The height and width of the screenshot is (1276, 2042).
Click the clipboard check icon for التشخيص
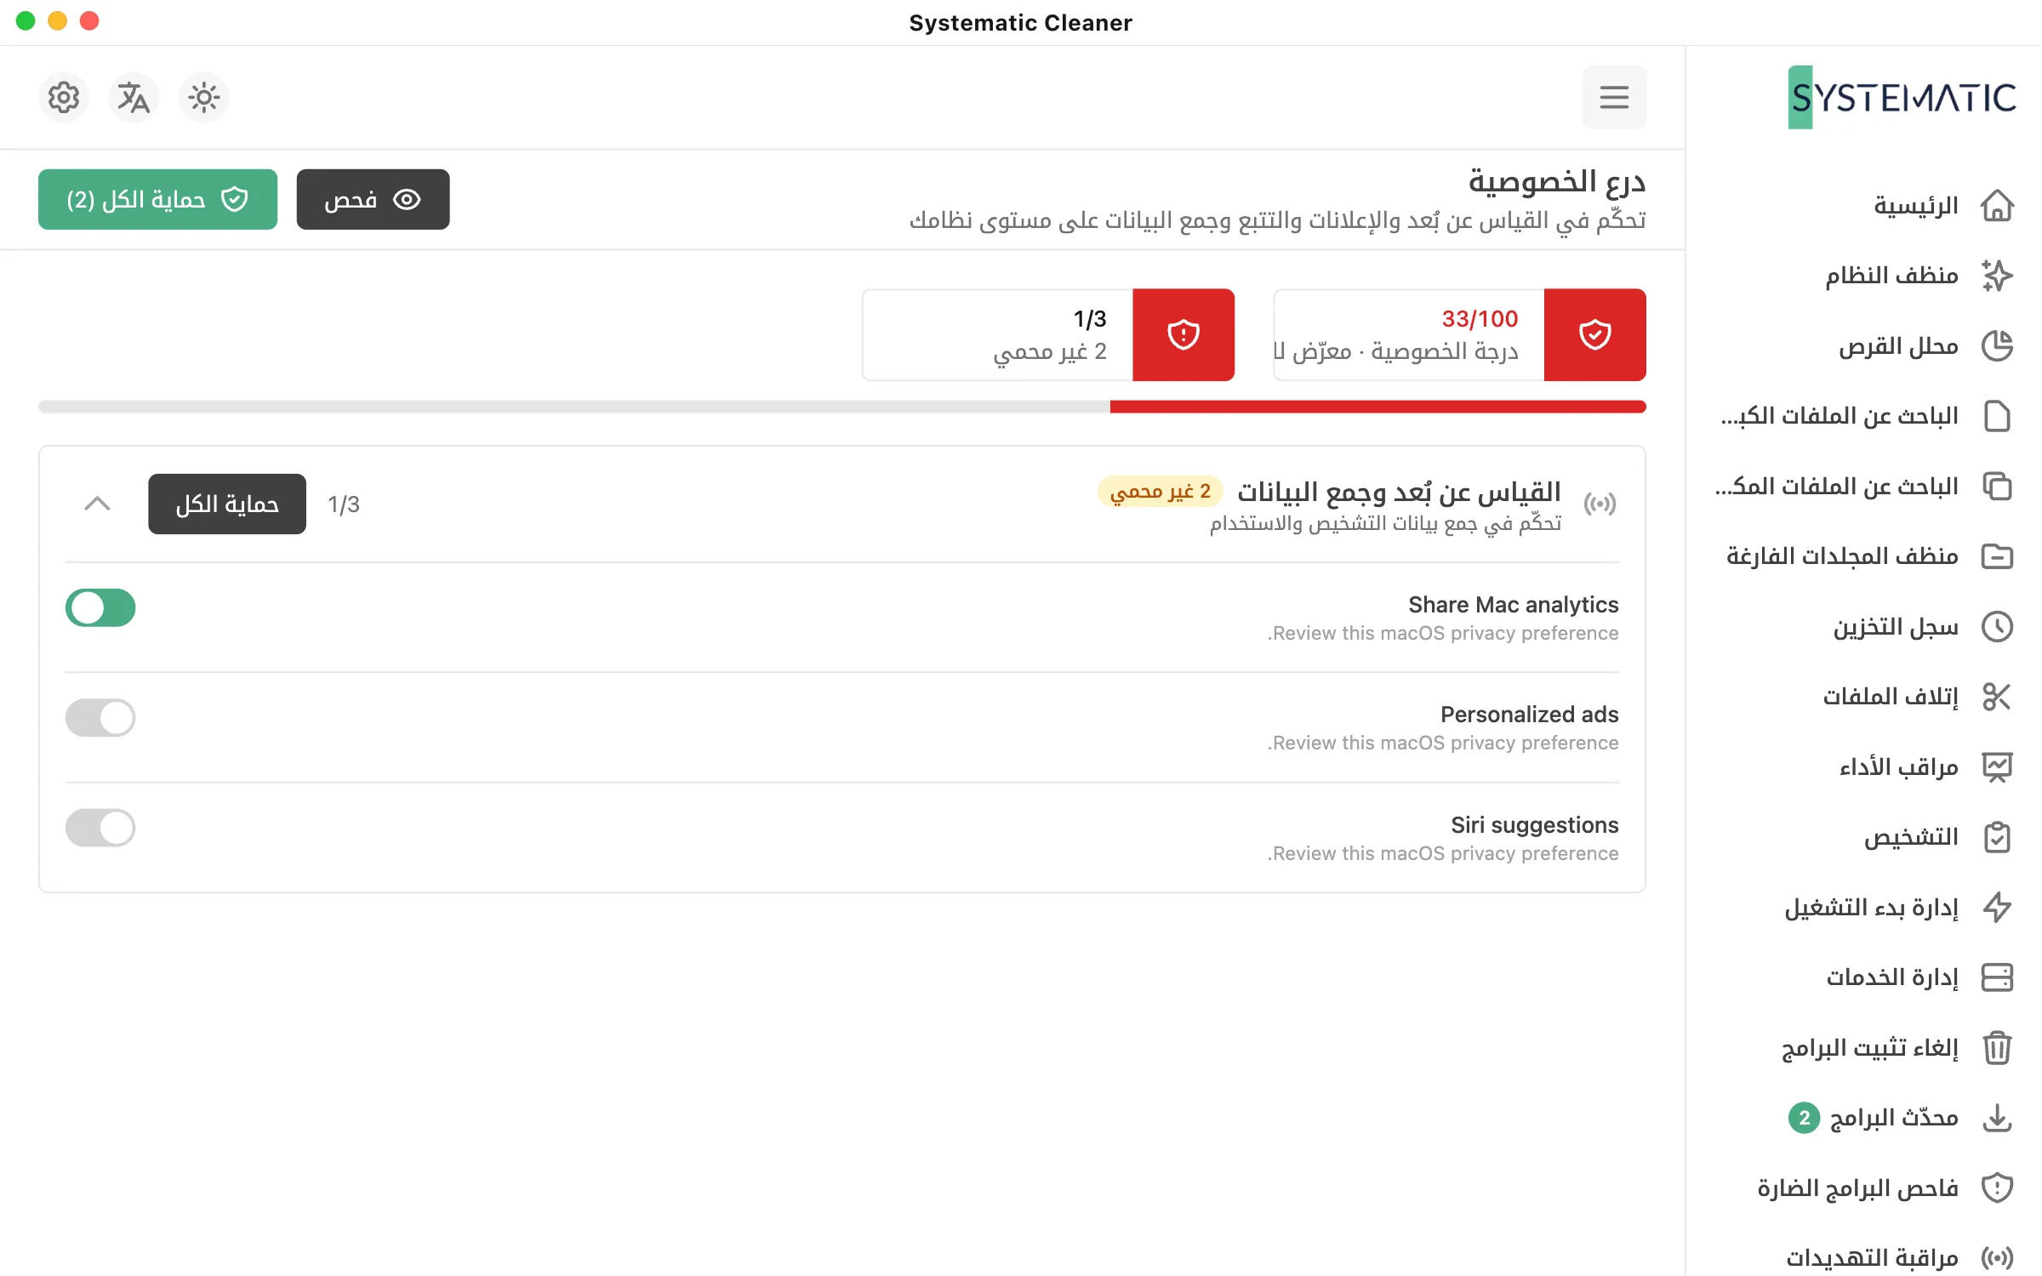coord(1997,837)
